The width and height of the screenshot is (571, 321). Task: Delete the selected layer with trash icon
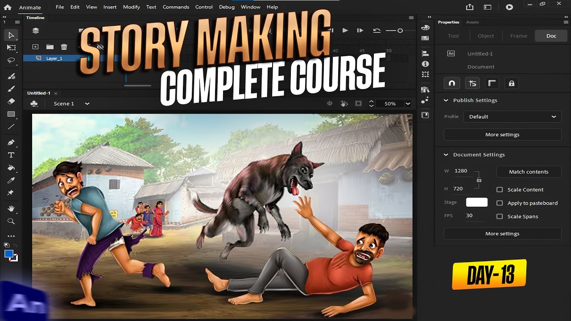click(x=64, y=47)
